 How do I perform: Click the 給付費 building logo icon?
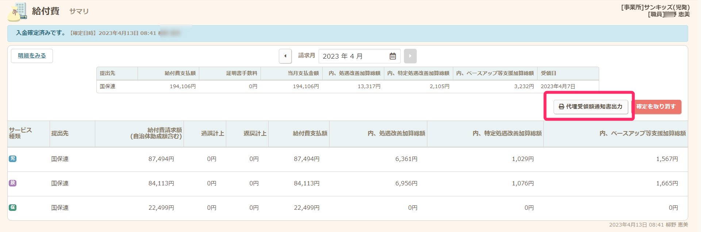click(18, 12)
